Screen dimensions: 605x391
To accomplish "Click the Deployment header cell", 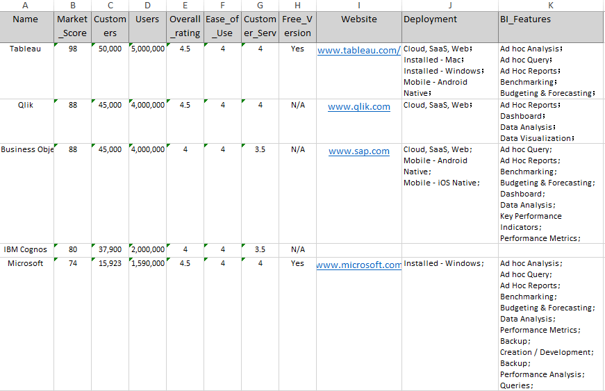I will click(449, 26).
